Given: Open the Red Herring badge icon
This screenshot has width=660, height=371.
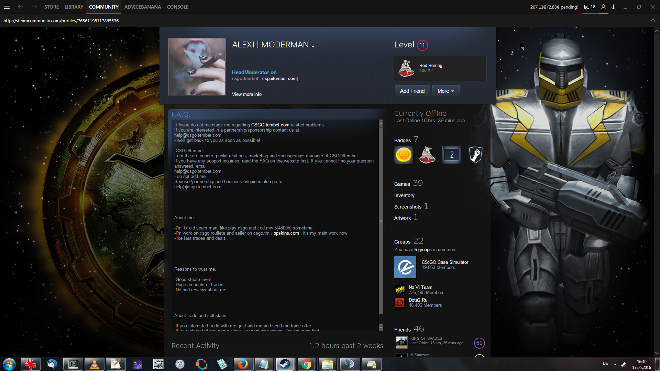Looking at the screenshot, I should click(406, 68).
